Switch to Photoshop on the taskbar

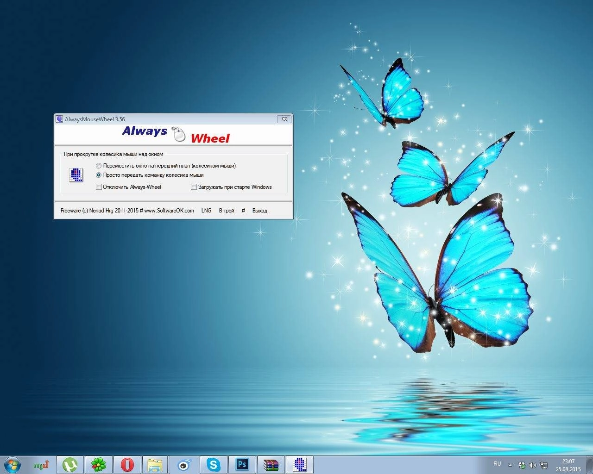[242, 464]
